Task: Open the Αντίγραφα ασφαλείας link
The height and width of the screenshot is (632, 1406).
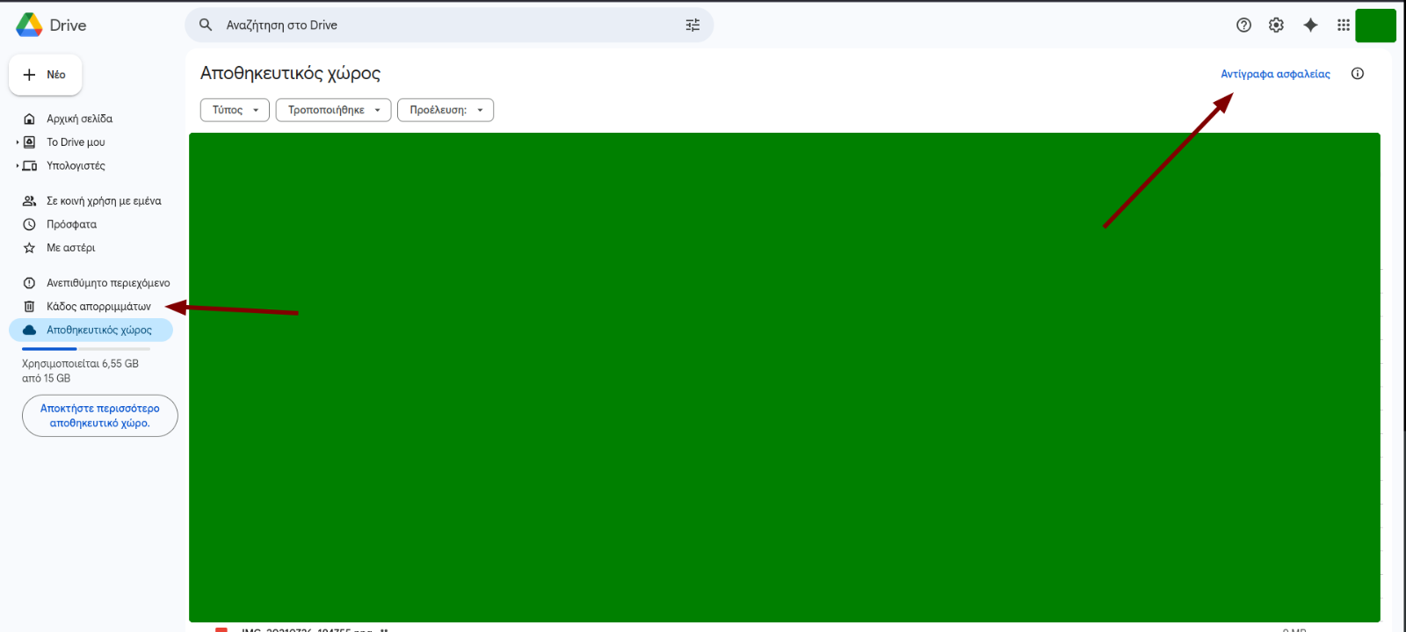Action: [x=1275, y=74]
